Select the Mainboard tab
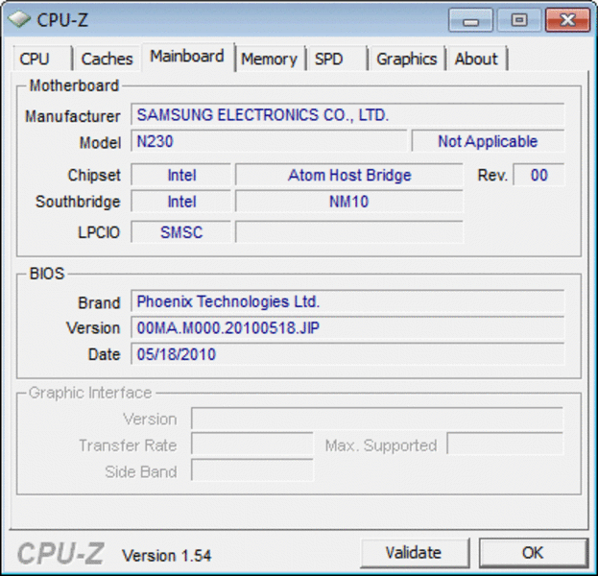598x576 pixels. (187, 57)
